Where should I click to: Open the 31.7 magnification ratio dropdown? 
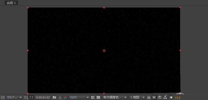click(x=14, y=97)
